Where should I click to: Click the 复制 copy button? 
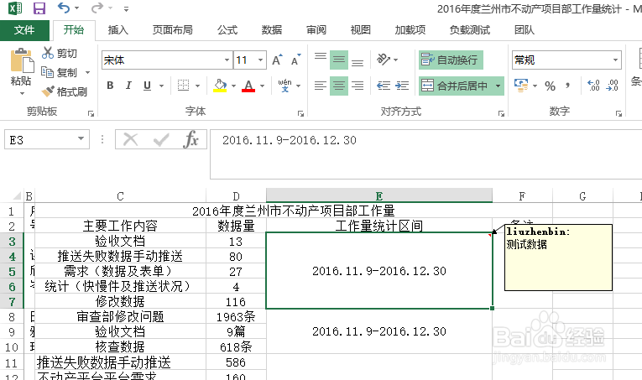60,72
